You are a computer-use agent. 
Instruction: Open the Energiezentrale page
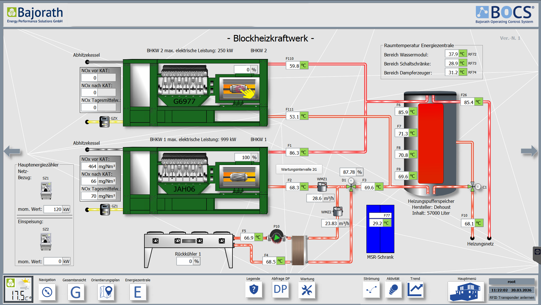click(x=138, y=292)
